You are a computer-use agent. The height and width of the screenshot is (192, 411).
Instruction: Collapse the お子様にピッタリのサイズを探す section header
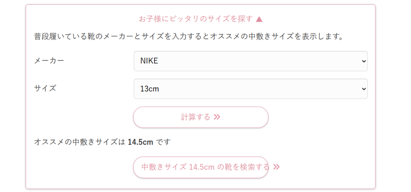click(x=196, y=19)
